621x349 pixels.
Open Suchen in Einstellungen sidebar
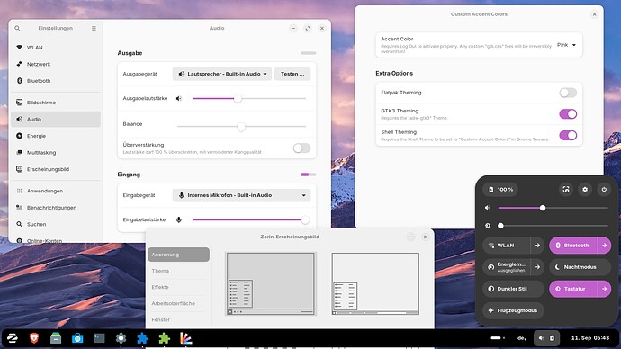(56, 224)
